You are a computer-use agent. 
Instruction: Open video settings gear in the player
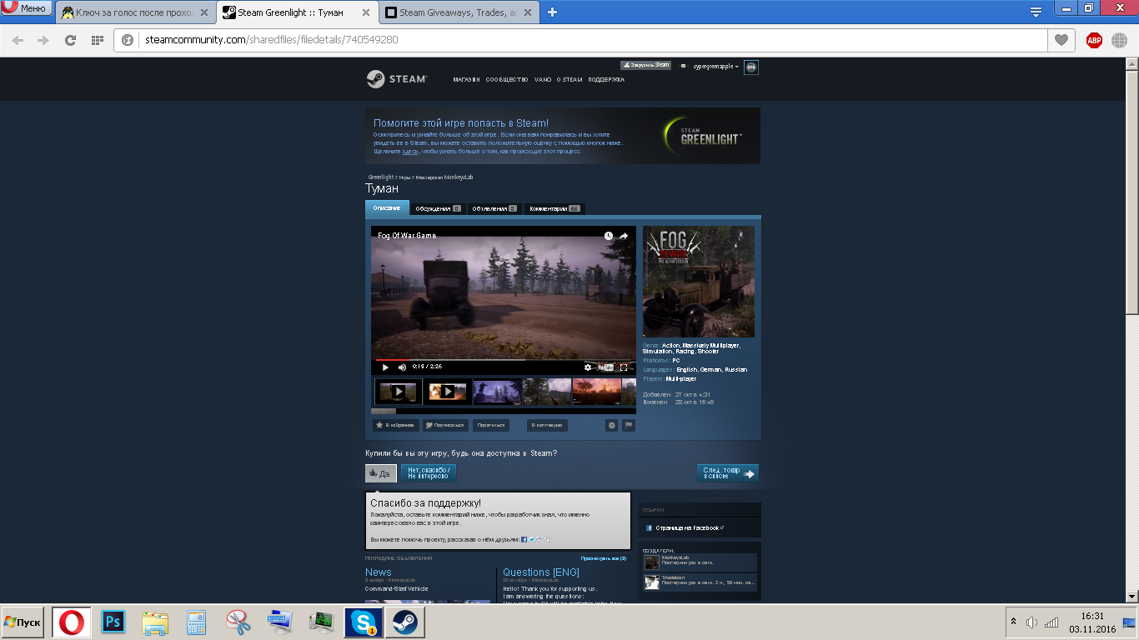coord(588,367)
